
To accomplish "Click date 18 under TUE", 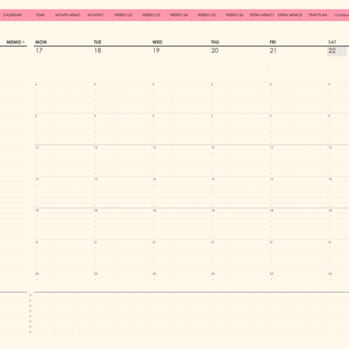I will [98, 51].
